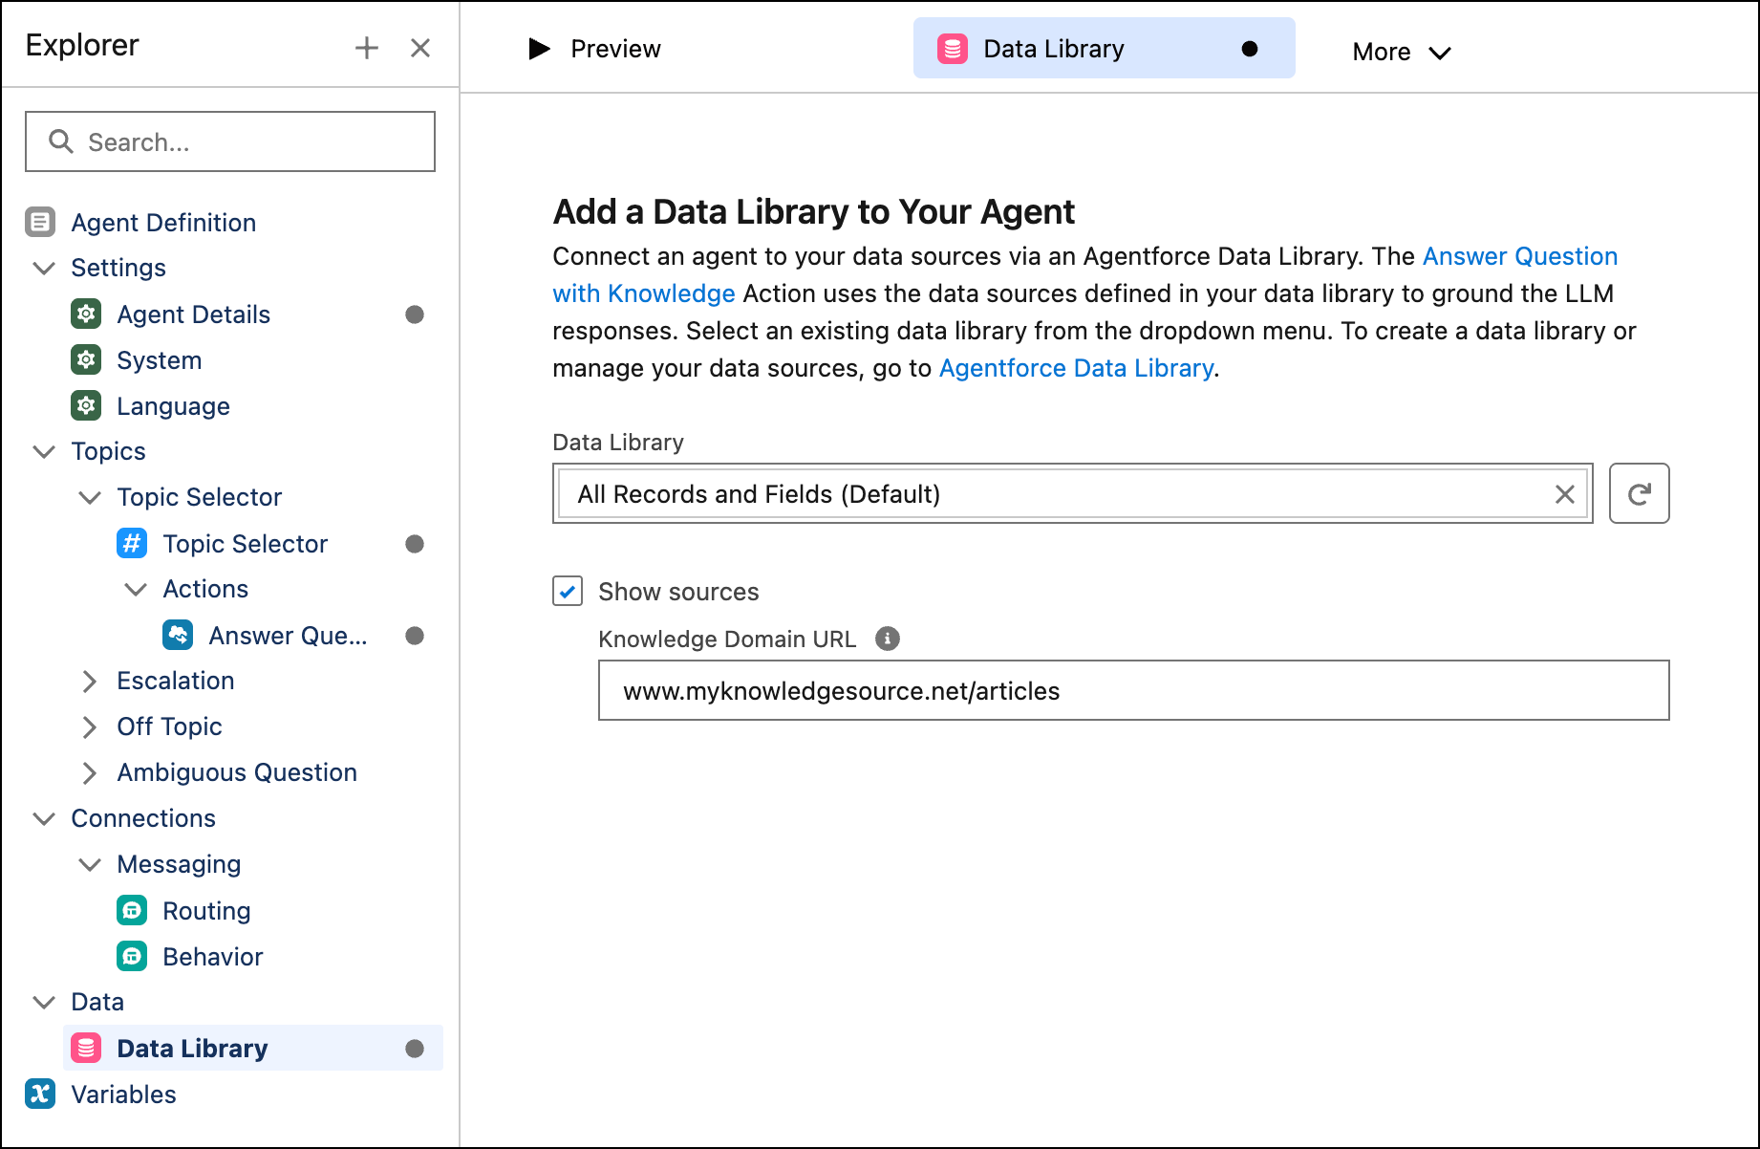Image resolution: width=1760 pixels, height=1149 pixels.
Task: Click the Language gear icon
Action: 86,405
